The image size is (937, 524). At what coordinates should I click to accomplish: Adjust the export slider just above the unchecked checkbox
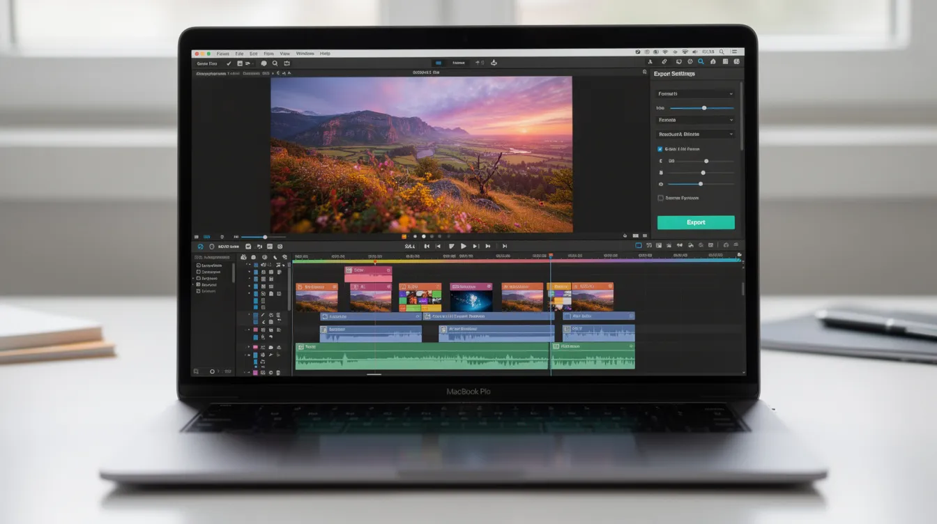(x=700, y=184)
